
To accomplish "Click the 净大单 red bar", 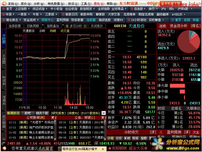I will 177,86.
